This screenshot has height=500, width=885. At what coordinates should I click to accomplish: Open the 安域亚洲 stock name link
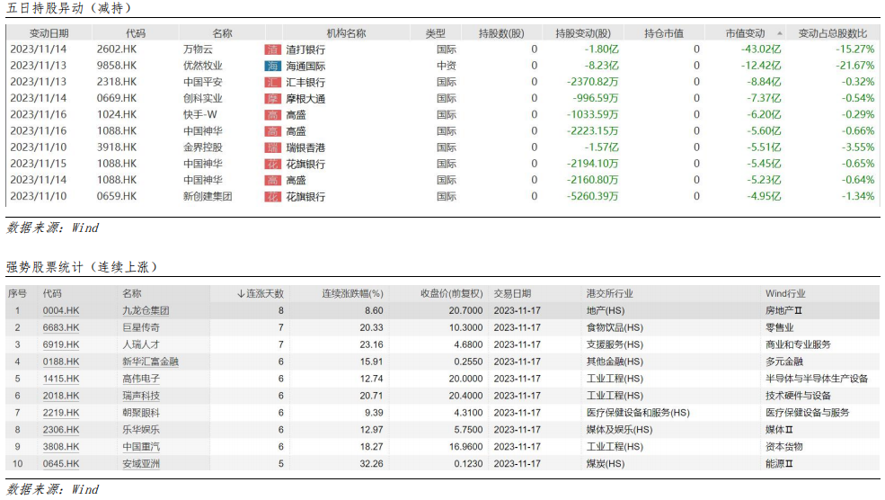pyautogui.click(x=141, y=463)
